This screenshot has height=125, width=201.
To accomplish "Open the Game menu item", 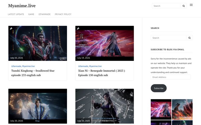I will tap(31, 14).
